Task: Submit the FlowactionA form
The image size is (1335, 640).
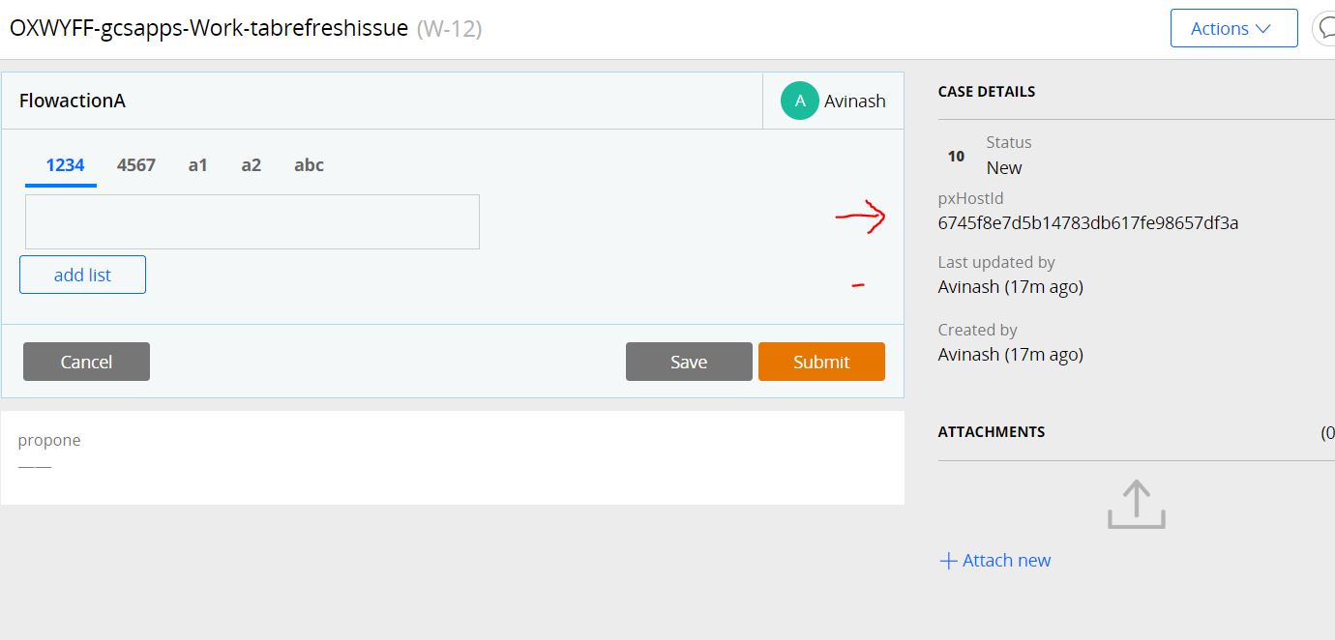Action: tap(821, 362)
